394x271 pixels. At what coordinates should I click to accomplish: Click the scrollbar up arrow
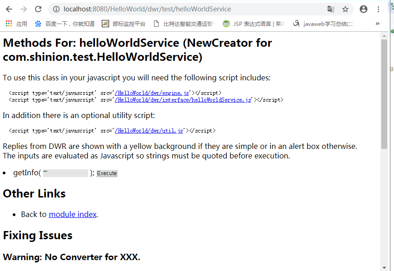pos(384,36)
